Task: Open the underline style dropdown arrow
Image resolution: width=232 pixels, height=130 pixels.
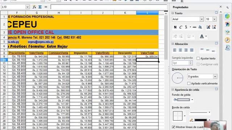Action: [190, 27]
